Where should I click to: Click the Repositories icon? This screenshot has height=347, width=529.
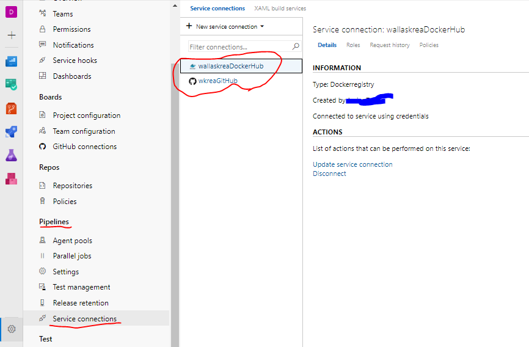(x=43, y=185)
